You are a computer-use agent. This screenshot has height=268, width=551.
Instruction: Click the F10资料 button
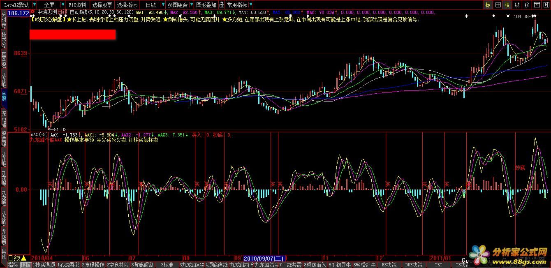tap(77, 5)
